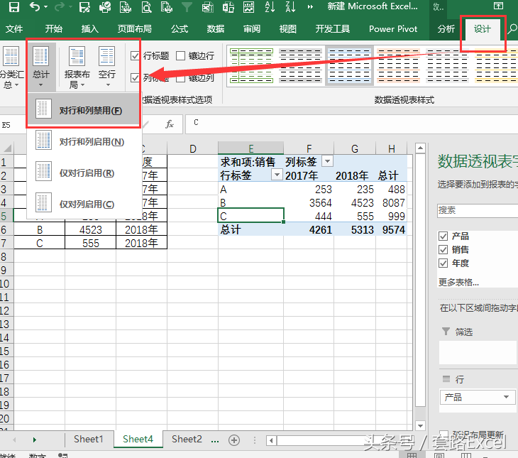Click the Sort A to Z icon
Image resolution: width=518 pixels, height=458 pixels.
(270, 7)
